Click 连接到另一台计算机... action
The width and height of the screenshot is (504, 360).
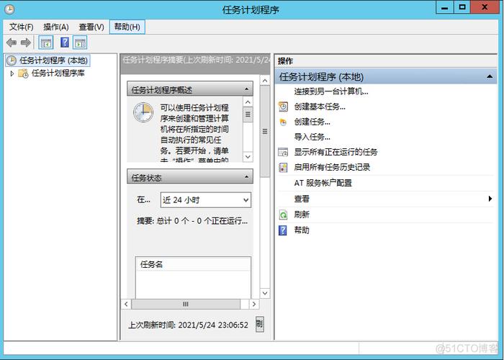pos(331,91)
